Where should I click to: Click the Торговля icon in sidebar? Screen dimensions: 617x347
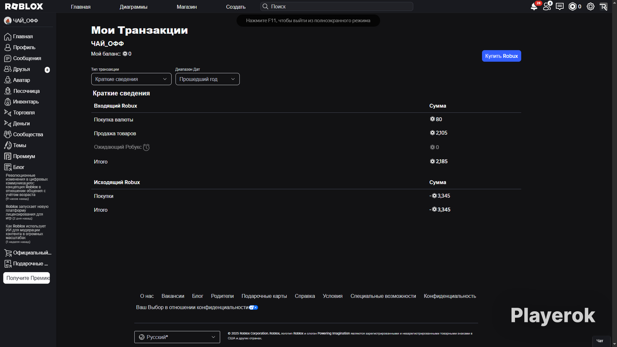8,113
